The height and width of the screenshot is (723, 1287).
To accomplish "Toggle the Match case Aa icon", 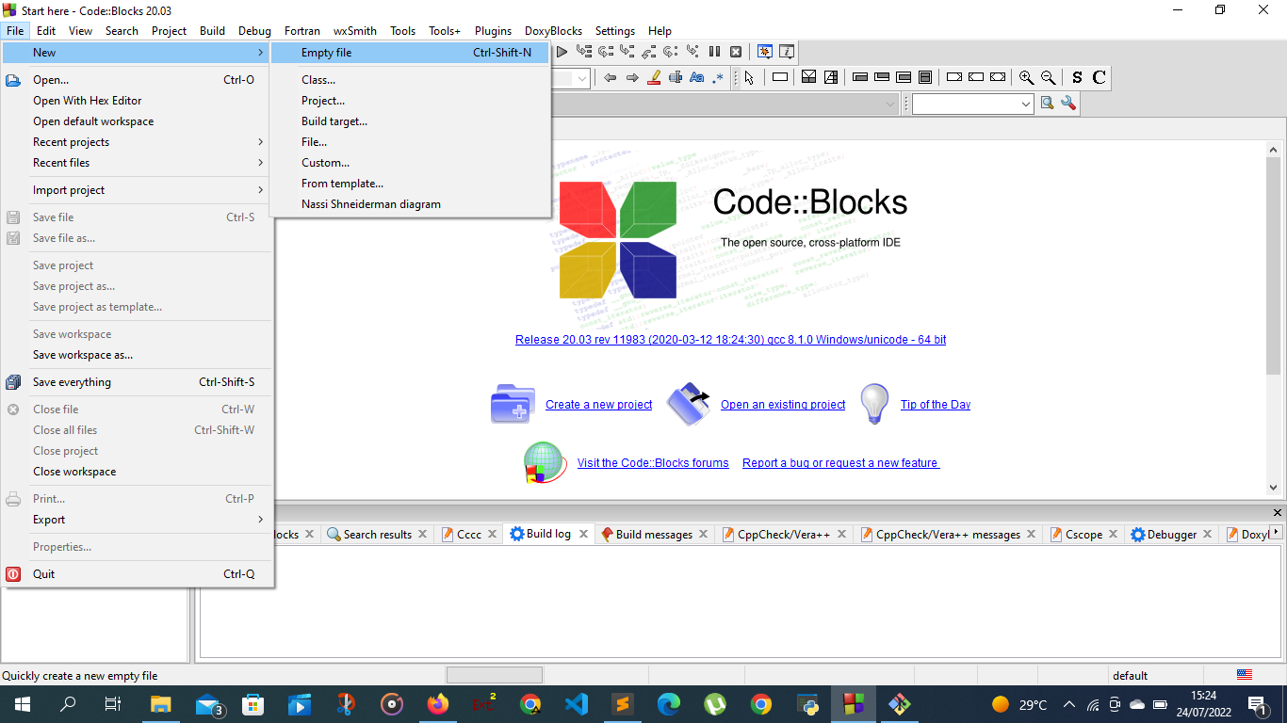I will pos(697,77).
